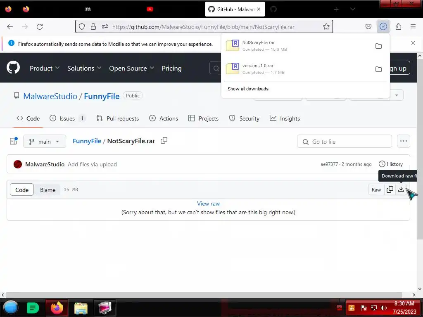Open the extensions puzzle icon

398,26
